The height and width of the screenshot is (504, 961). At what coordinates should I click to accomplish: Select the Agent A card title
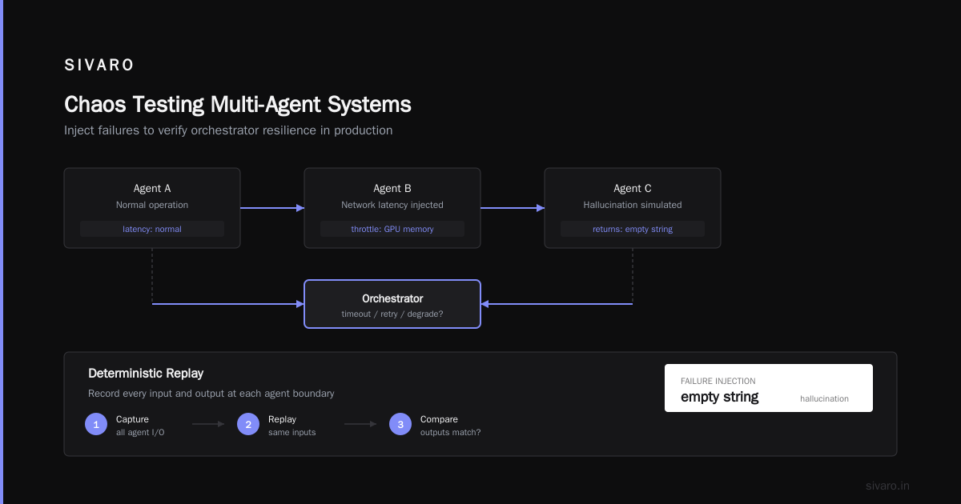[x=152, y=189]
